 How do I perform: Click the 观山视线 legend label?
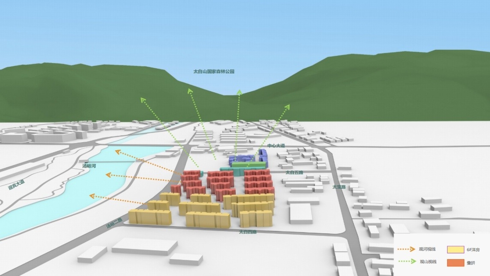point(427,262)
